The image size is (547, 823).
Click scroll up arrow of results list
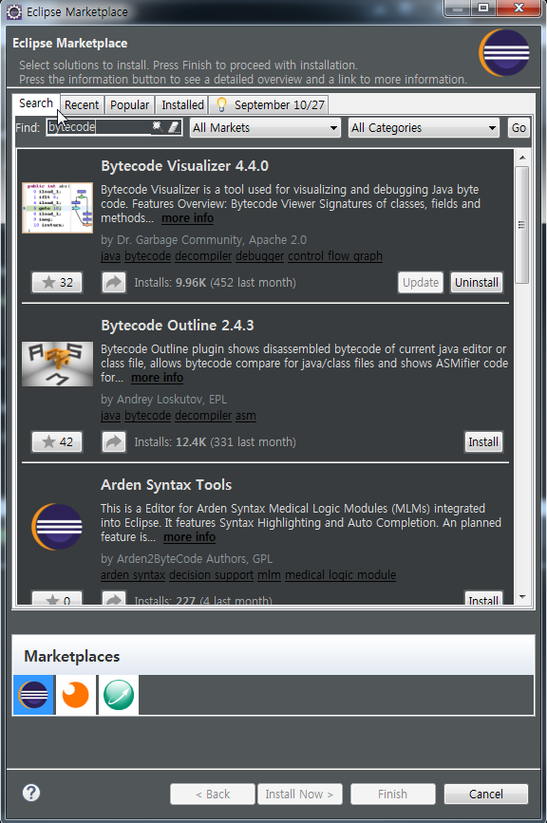click(x=521, y=158)
